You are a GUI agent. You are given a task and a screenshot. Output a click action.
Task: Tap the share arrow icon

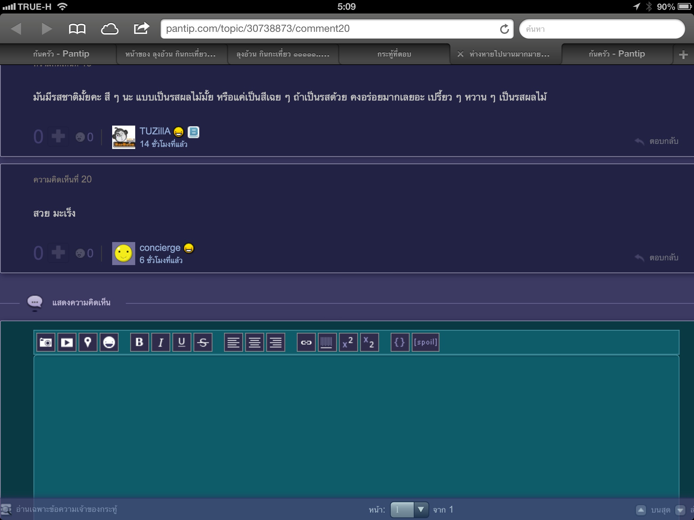point(141,28)
